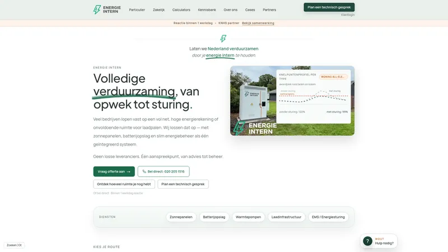Open the 'Zoeken' search shortcut
This screenshot has width=448, height=252.
point(15,245)
